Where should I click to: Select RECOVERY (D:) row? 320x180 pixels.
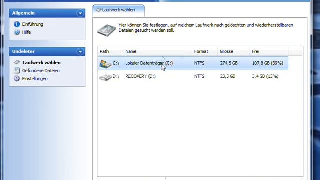pos(193,76)
